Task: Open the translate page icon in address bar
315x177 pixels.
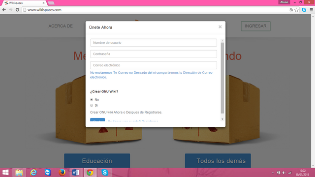Action: pyautogui.click(x=291, y=10)
